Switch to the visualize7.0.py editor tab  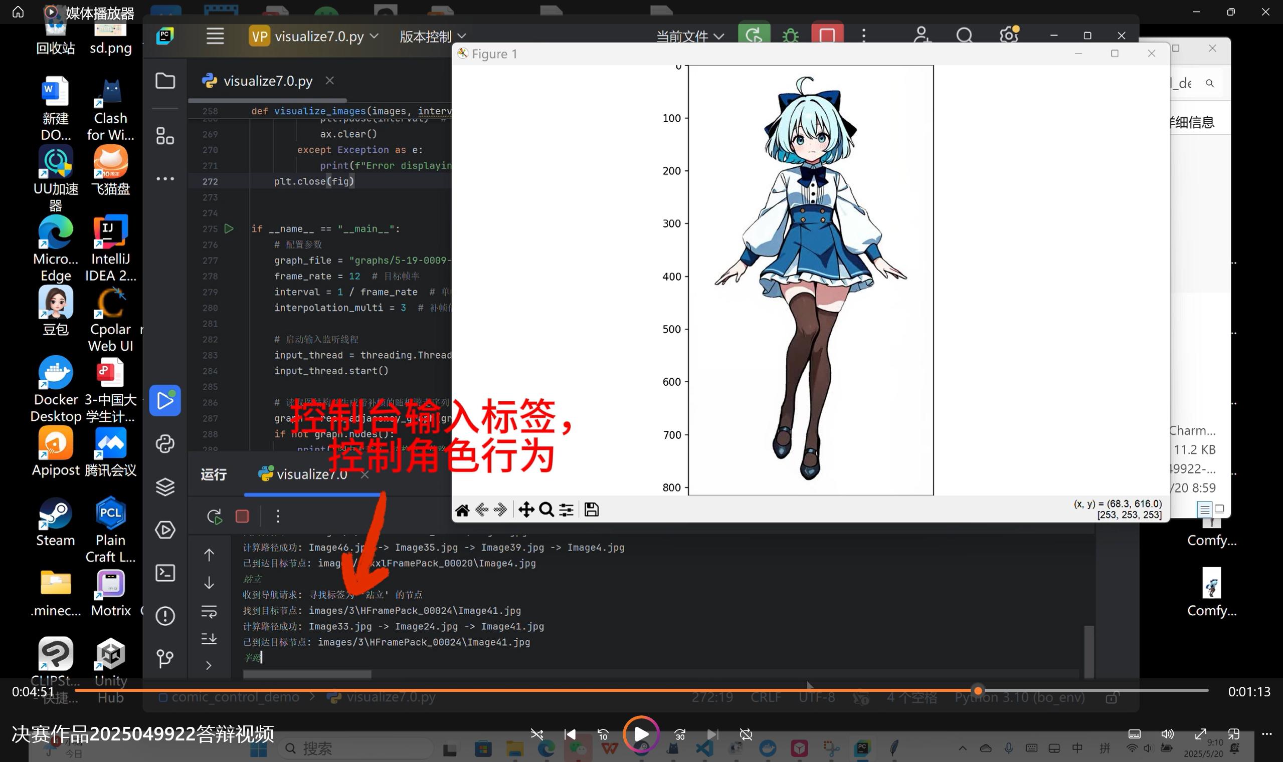click(x=268, y=81)
